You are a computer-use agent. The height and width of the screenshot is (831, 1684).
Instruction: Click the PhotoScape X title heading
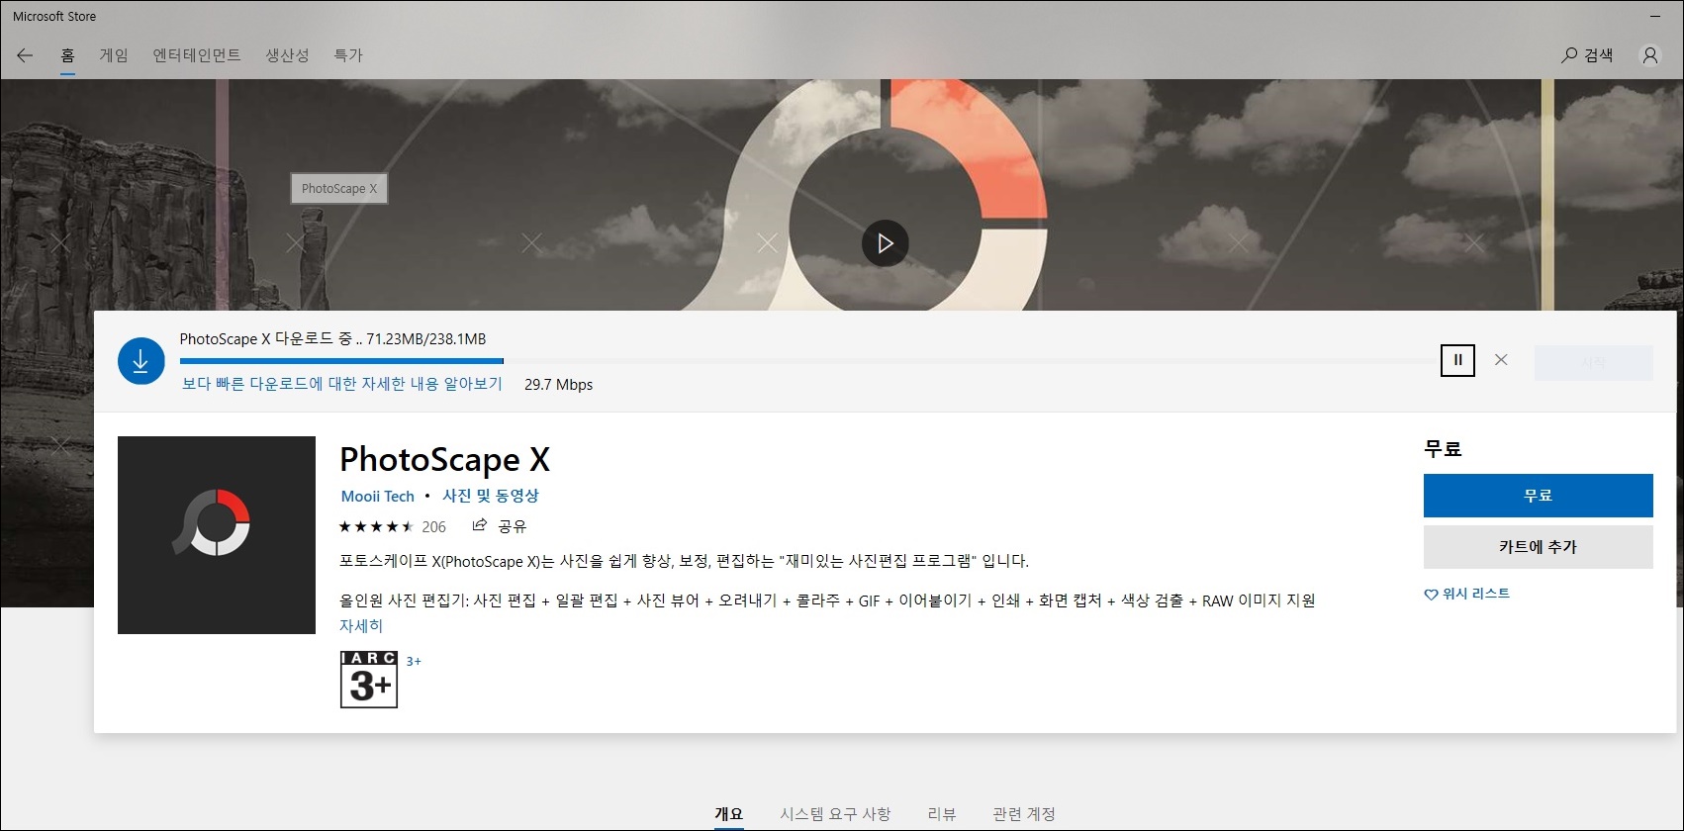[x=444, y=460]
